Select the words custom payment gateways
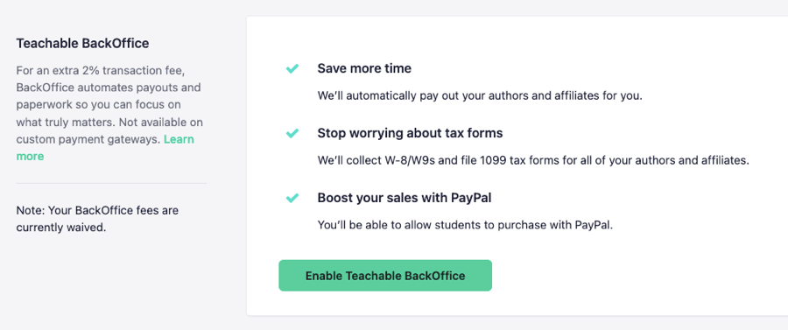Screen dimensions: 788x330 pos(88,140)
